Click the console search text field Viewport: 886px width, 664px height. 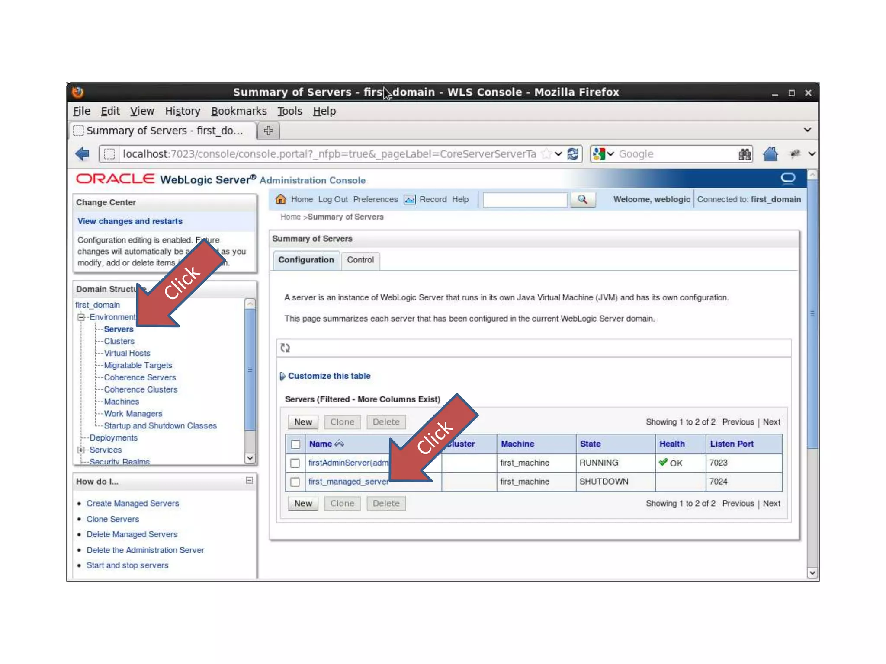[524, 200]
